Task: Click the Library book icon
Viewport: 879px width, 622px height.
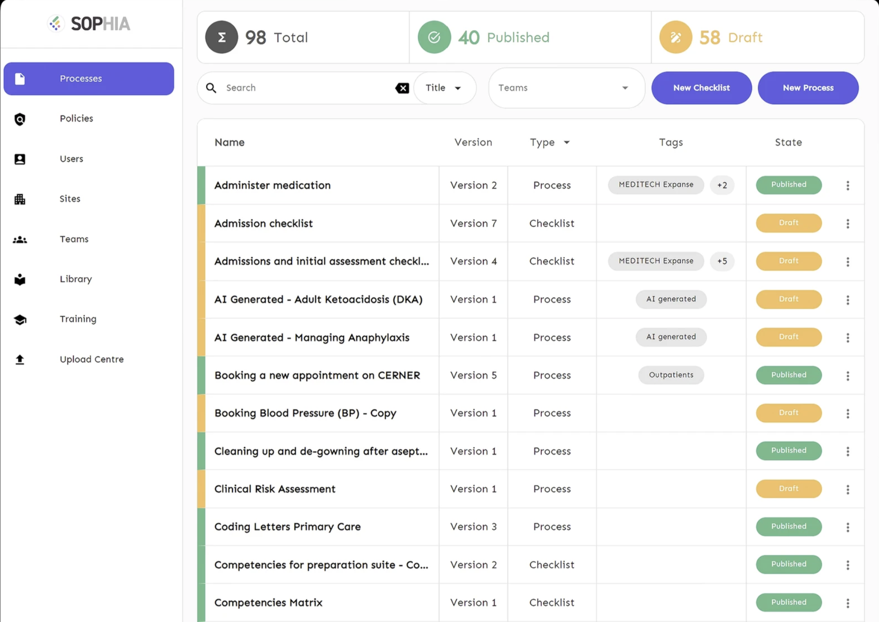Action: tap(20, 280)
